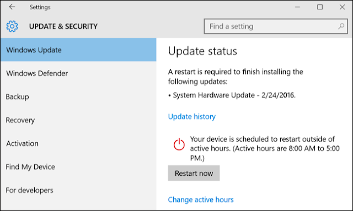The image size is (353, 211).
Task: Click the Restart now button
Action: click(194, 173)
